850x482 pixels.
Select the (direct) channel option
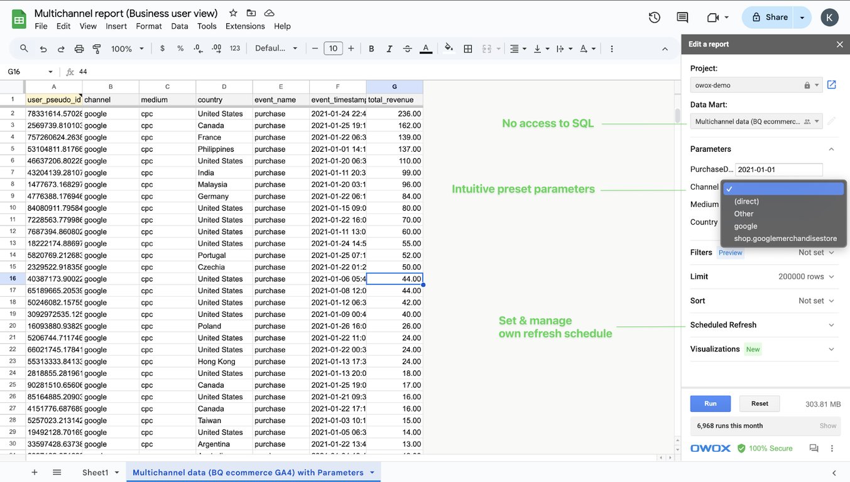[746, 201]
